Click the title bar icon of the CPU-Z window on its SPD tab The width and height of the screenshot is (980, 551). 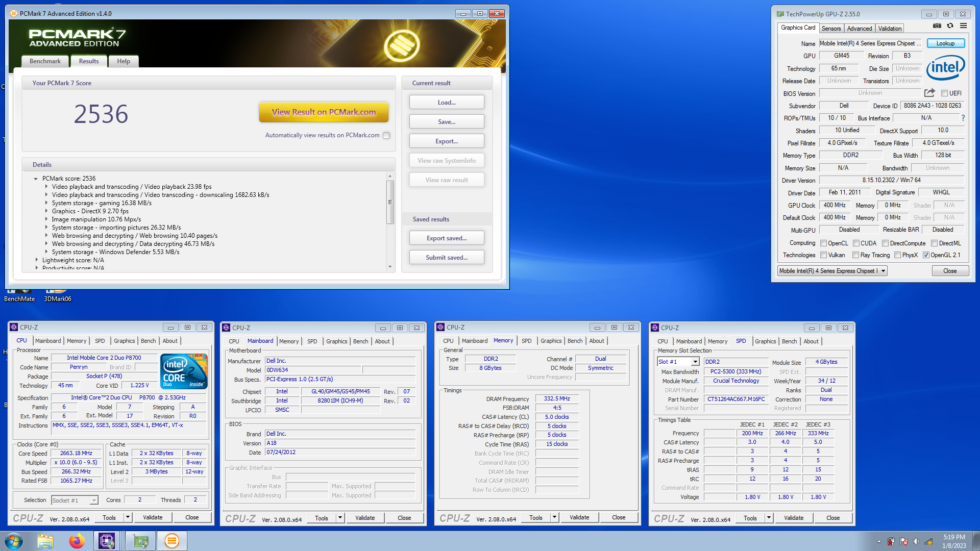(655, 328)
